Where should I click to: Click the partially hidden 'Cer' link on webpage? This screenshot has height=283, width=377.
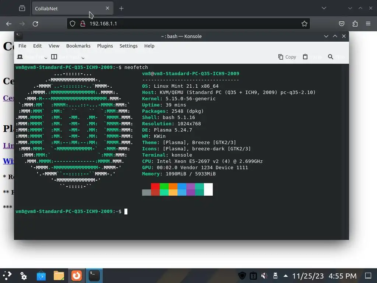tap(8, 98)
